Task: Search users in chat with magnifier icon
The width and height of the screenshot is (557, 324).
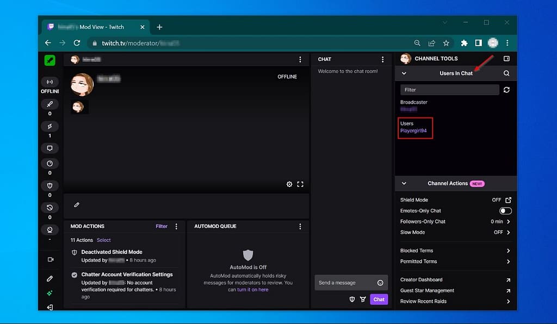Action: (506, 73)
